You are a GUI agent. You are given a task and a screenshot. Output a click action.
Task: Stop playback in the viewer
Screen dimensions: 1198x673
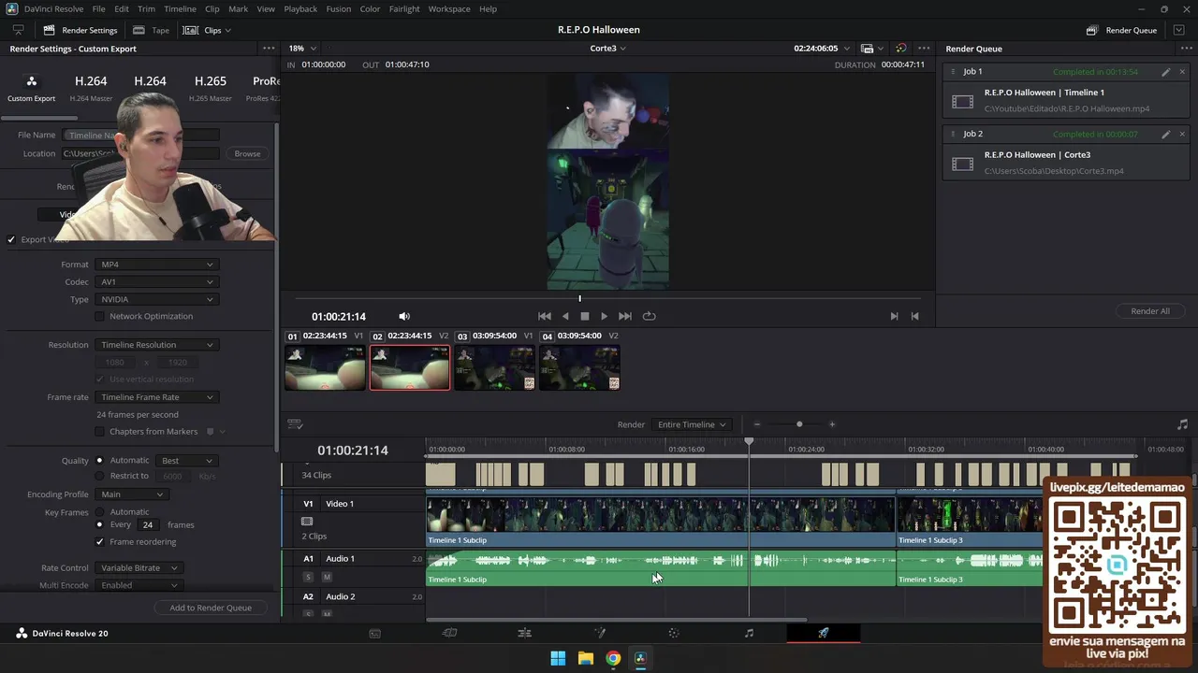click(585, 317)
